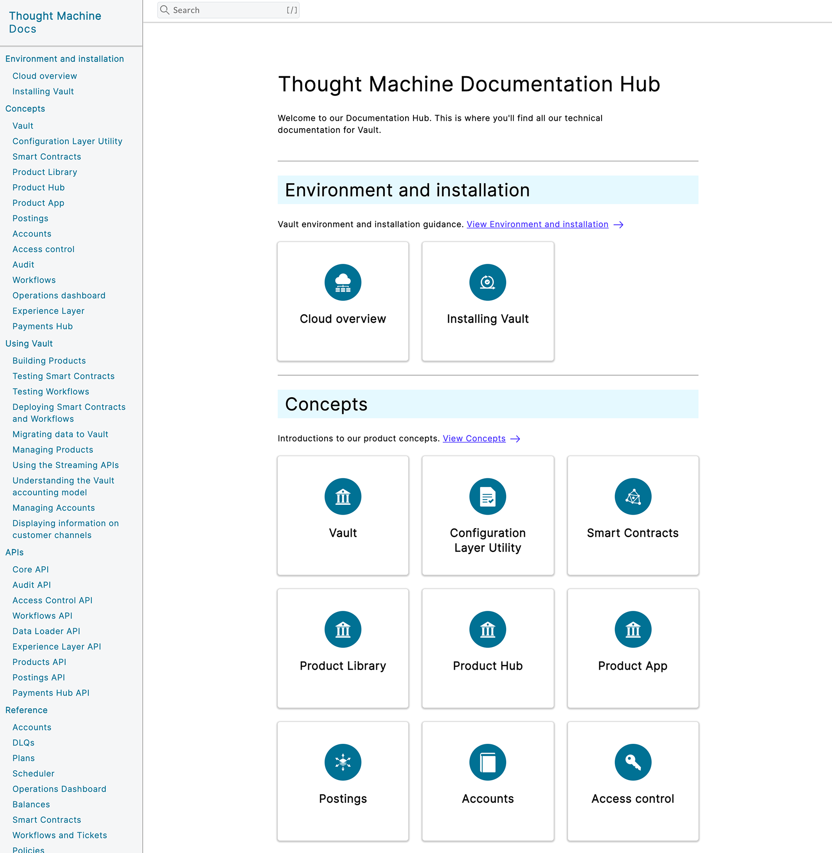Open Managing Accounts sidebar item

click(53, 508)
